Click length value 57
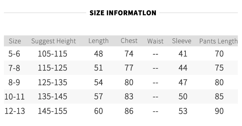This screenshot has height=126, width=242. click(x=98, y=97)
